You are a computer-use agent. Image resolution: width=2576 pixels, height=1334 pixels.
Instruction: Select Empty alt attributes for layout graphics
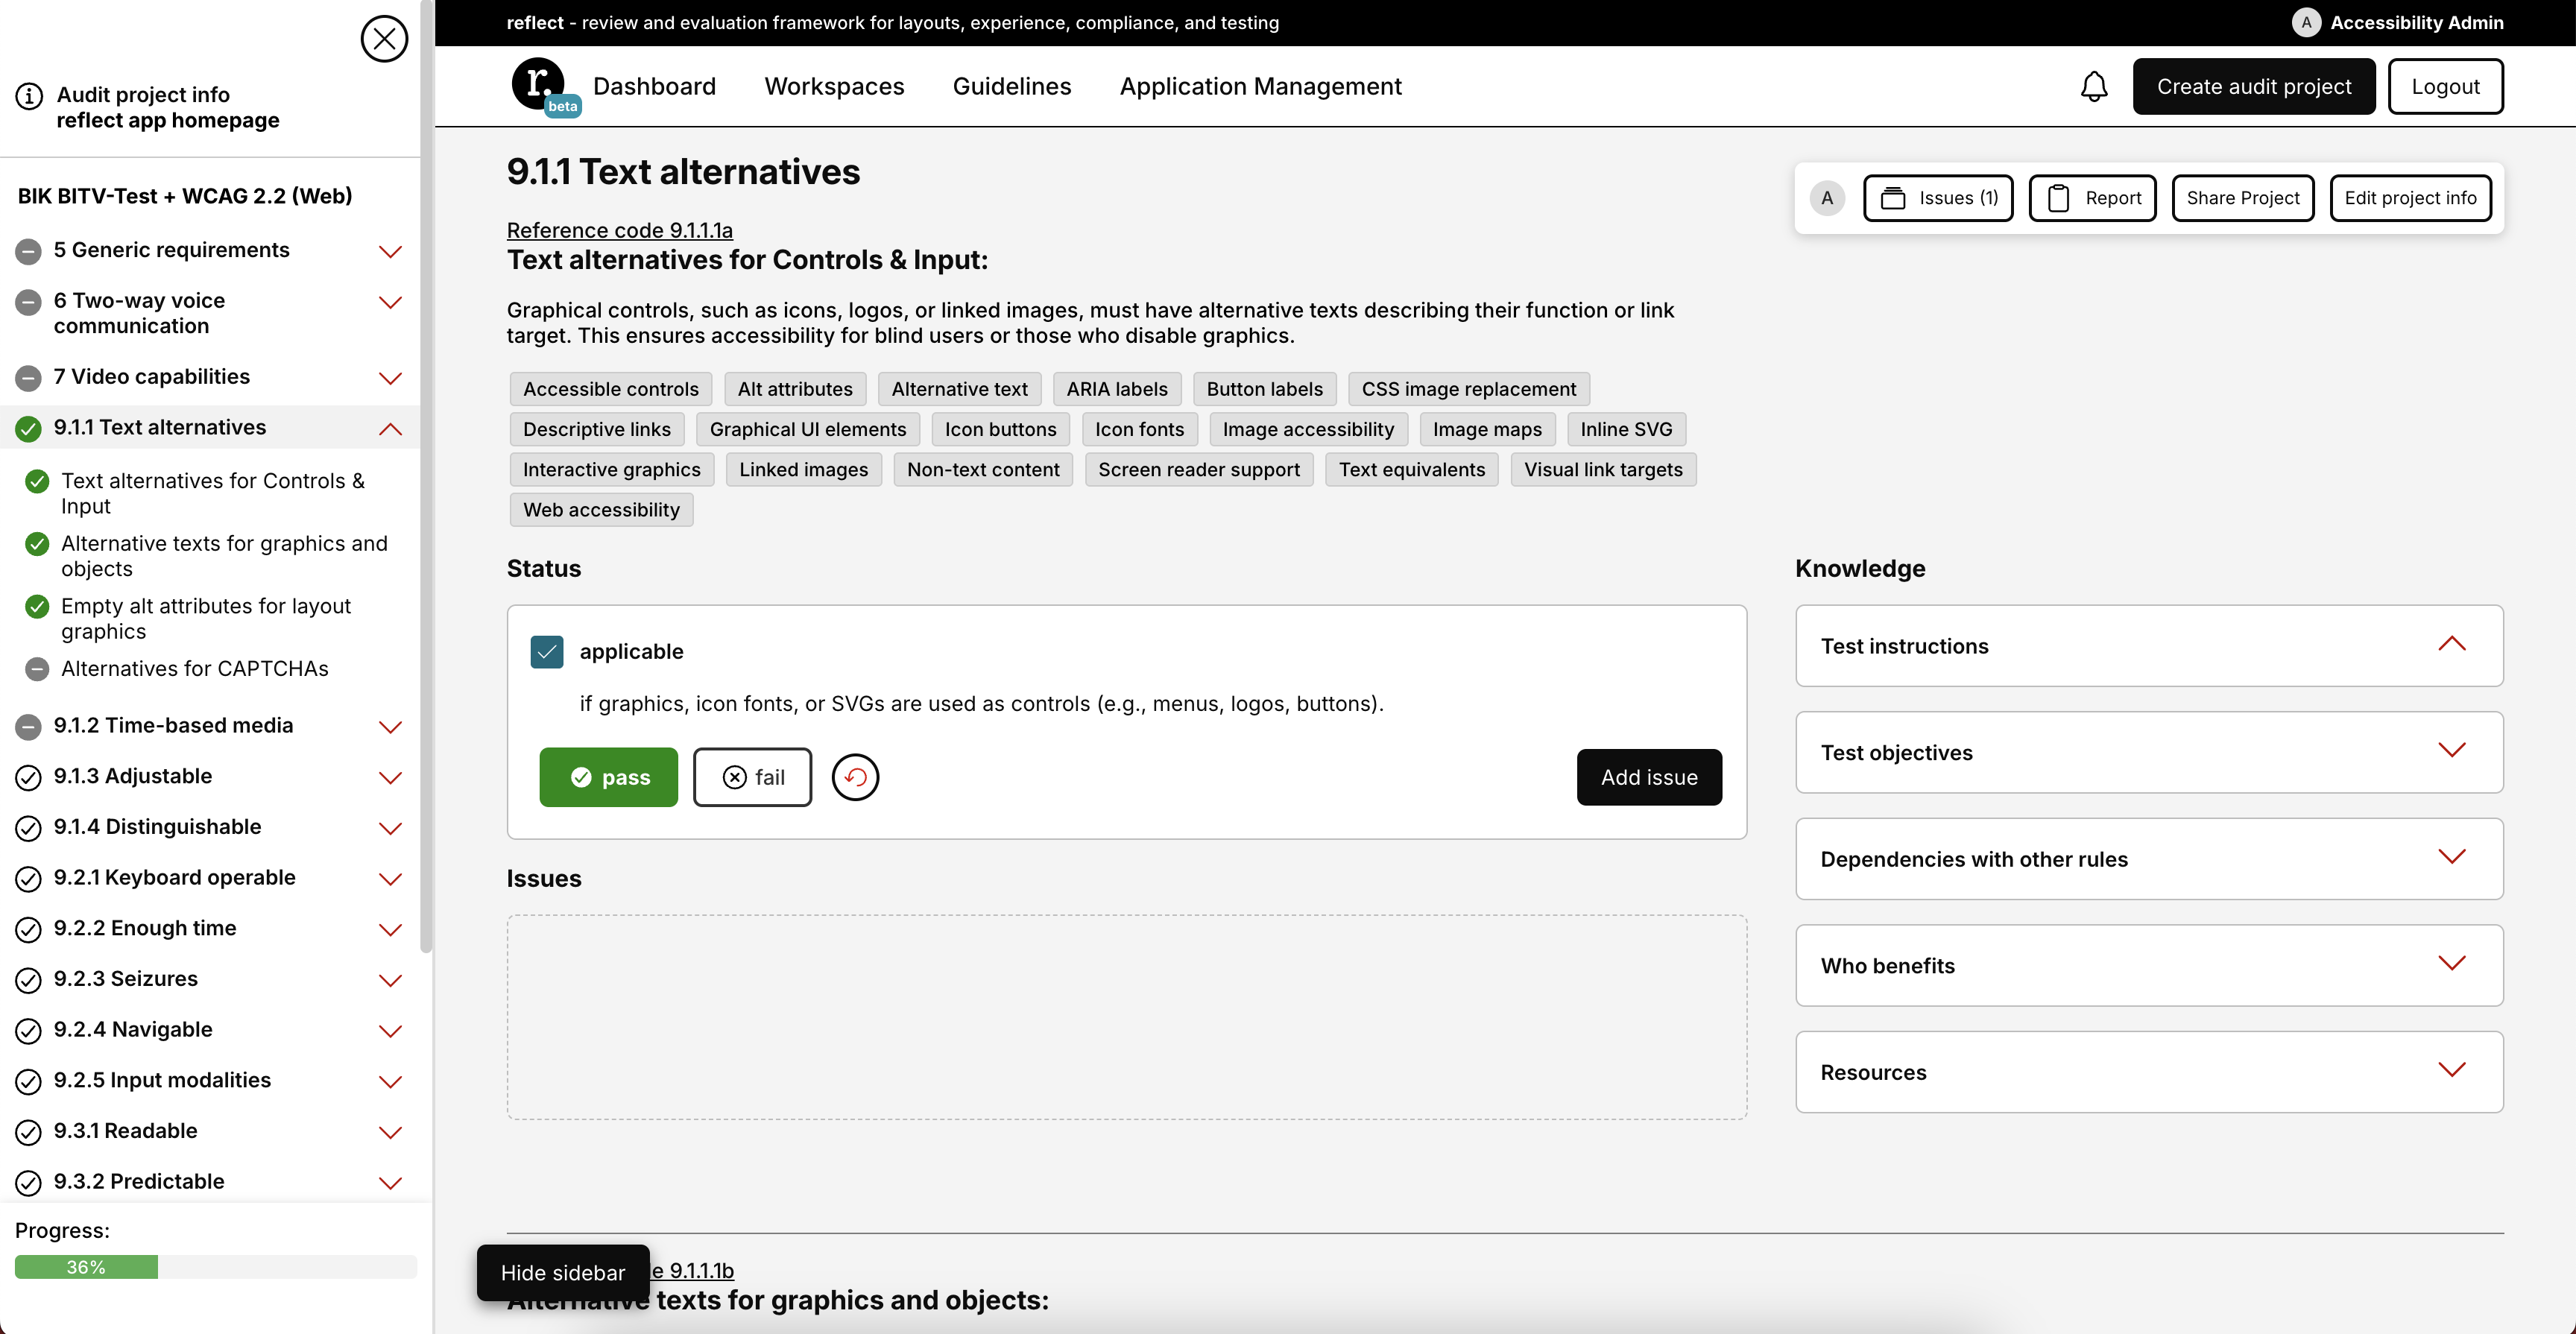point(206,619)
